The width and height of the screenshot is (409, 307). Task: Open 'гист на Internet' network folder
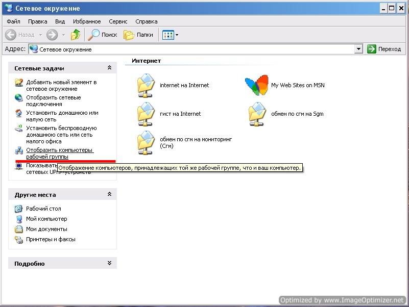146,114
